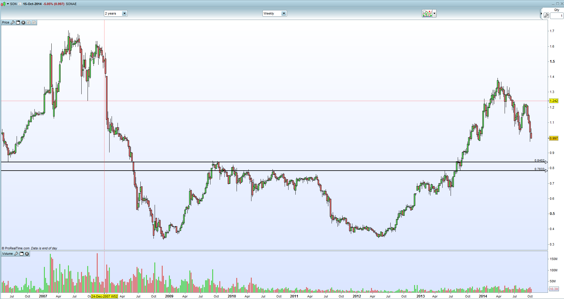Click the 0.997 last price label
This screenshot has width=564, height=299.
tap(554, 138)
